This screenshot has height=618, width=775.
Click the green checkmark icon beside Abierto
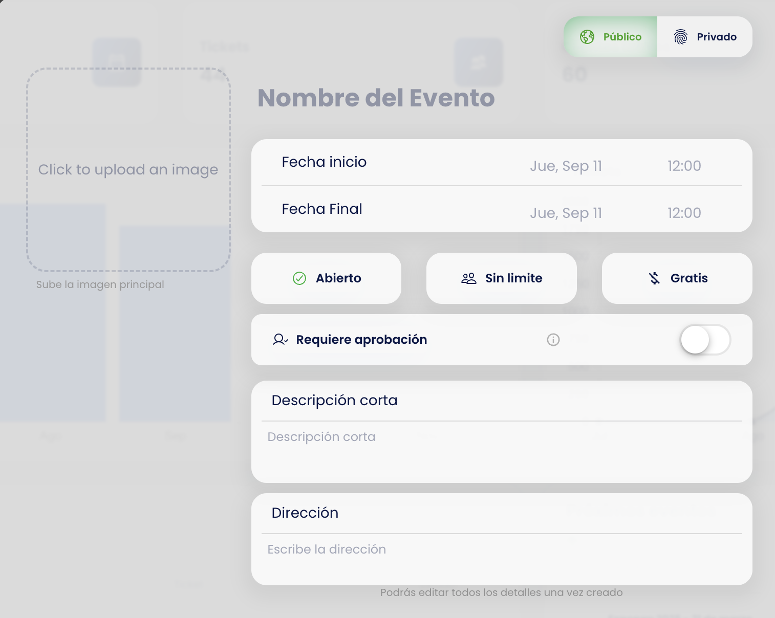tap(299, 278)
